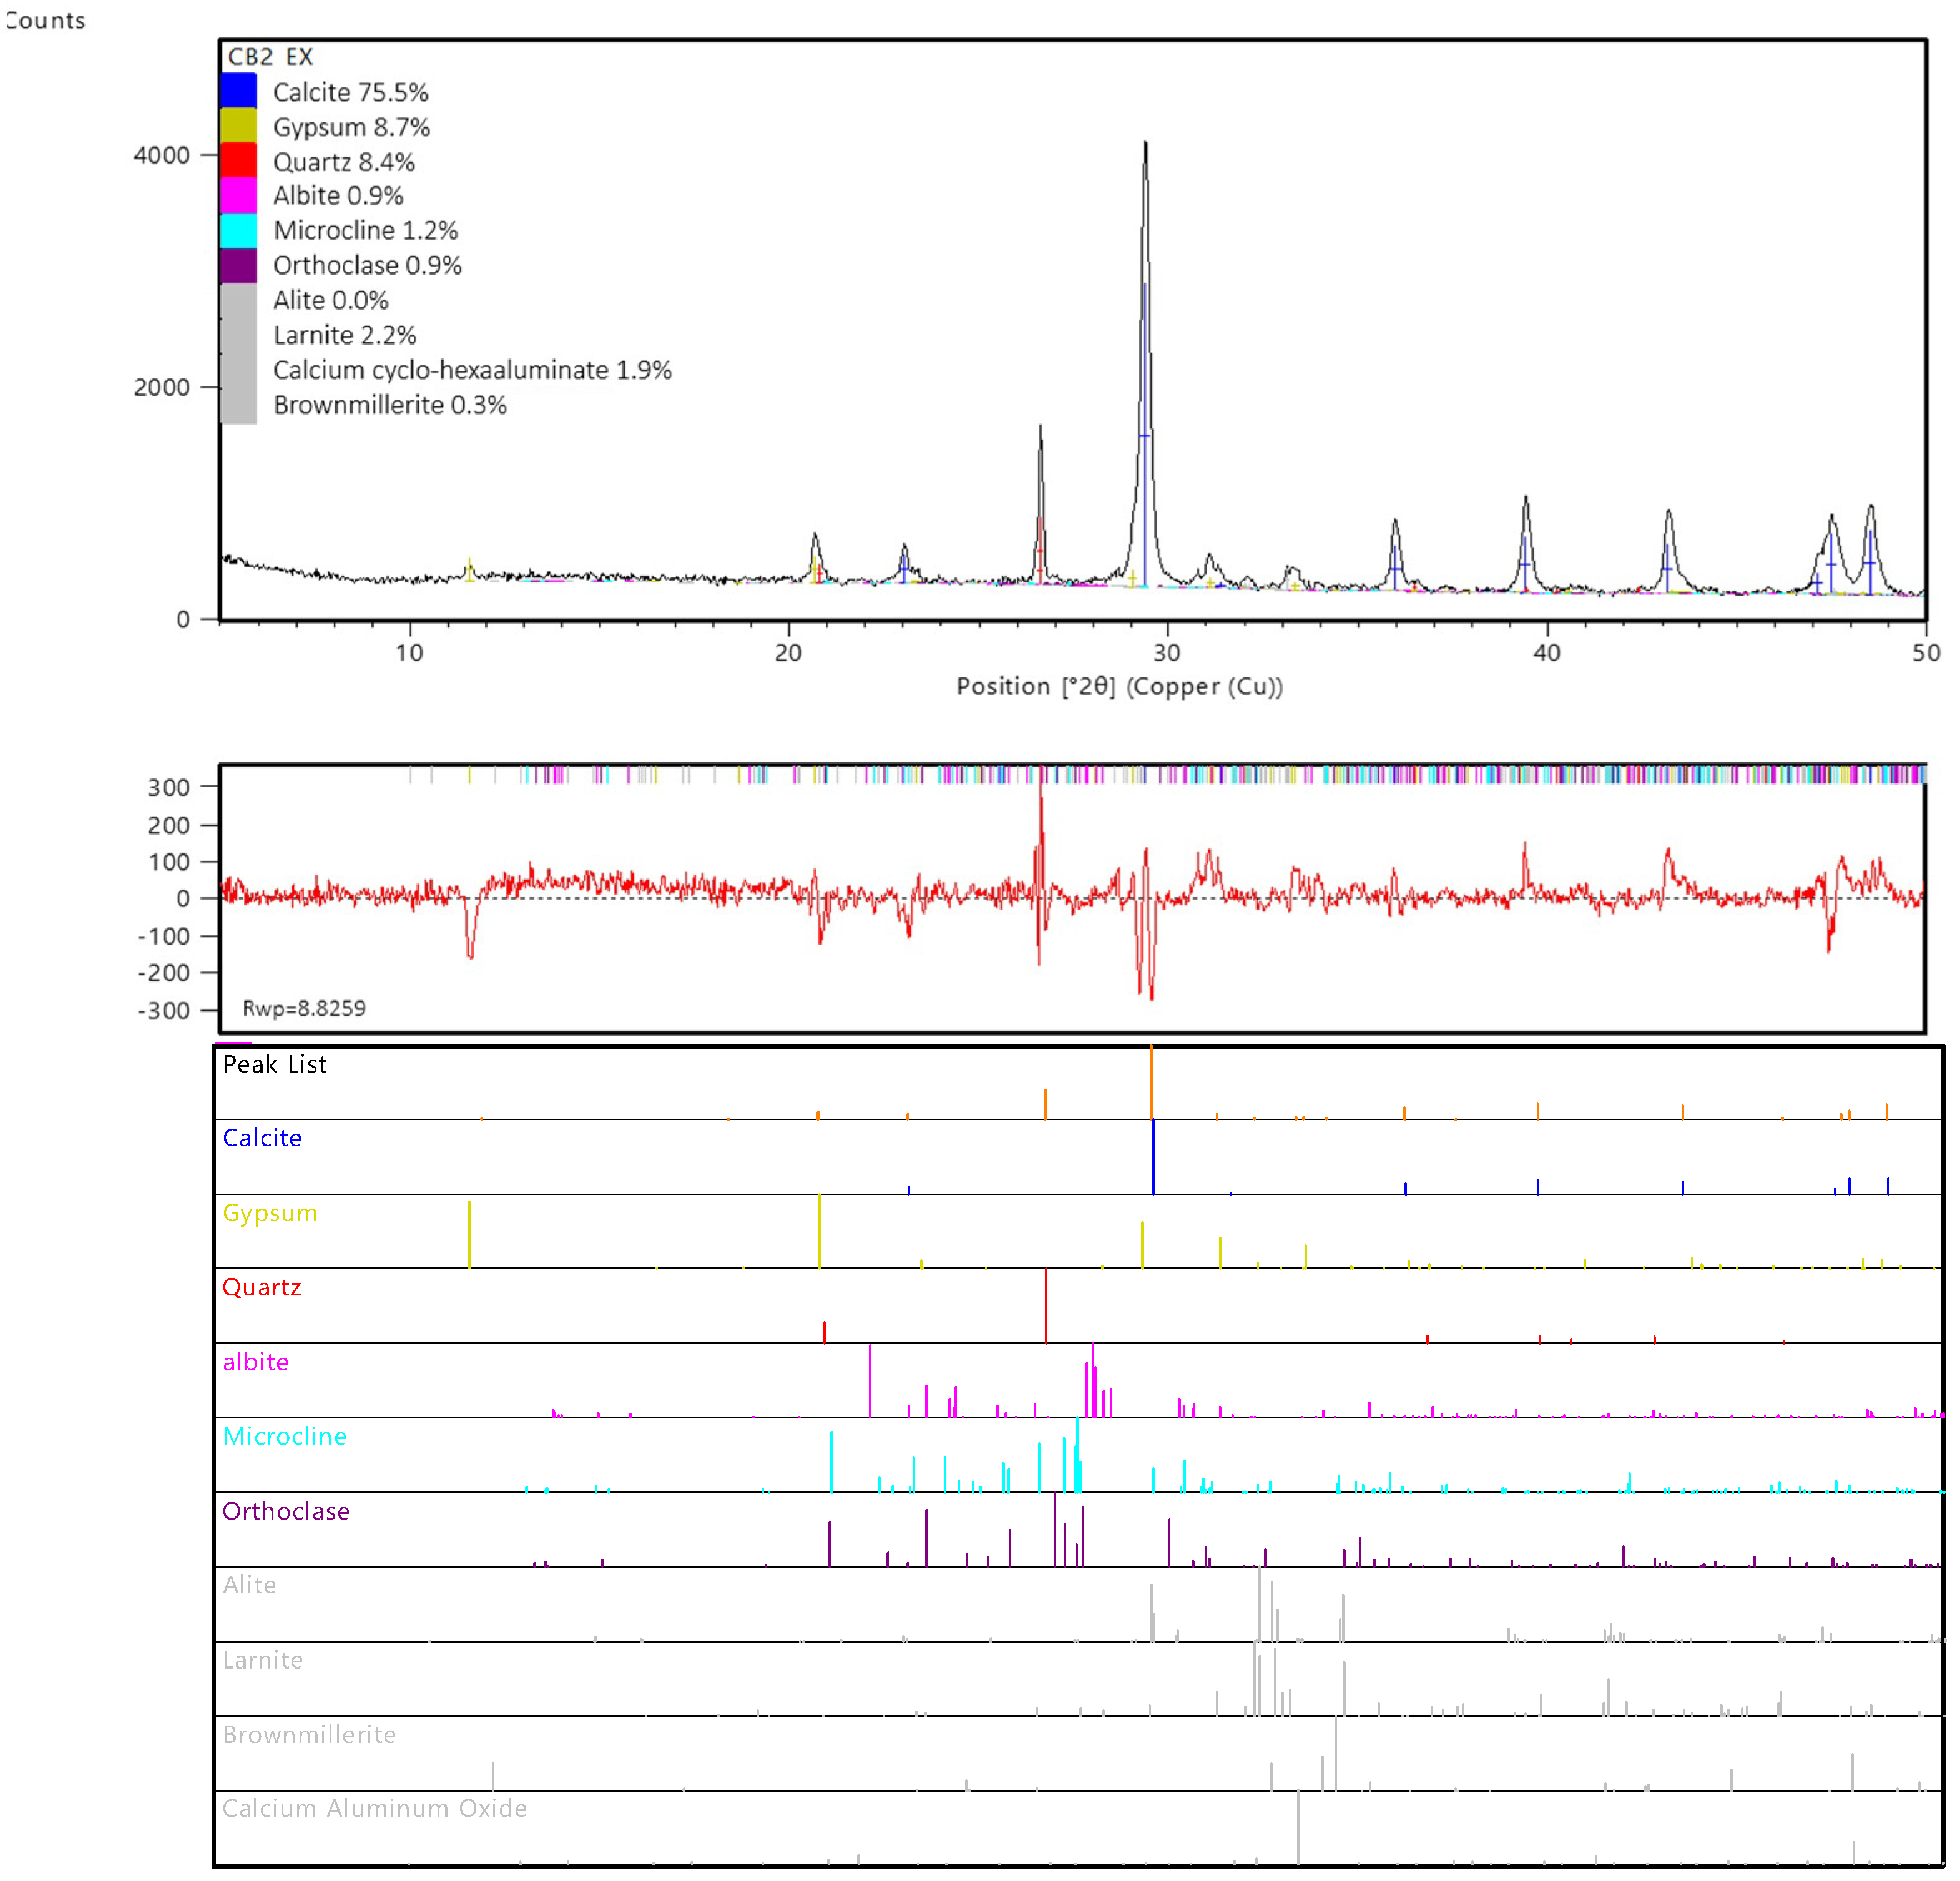Select the Calcite 75.5% legend label

[x=350, y=92]
